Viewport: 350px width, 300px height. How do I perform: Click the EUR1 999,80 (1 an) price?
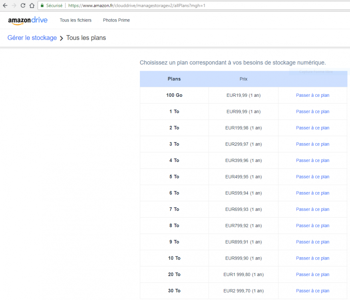[x=244, y=275]
